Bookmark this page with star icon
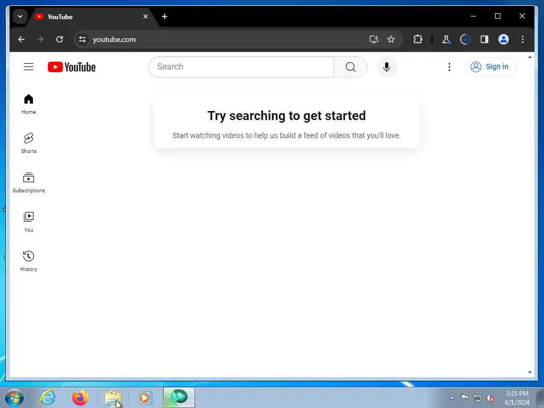Screen dimensions: 544x408 click(x=392, y=39)
